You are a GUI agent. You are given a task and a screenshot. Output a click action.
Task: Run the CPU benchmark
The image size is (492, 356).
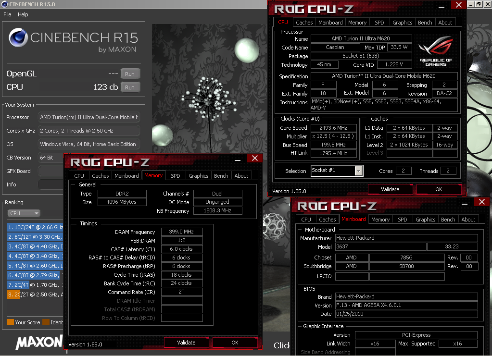point(130,87)
